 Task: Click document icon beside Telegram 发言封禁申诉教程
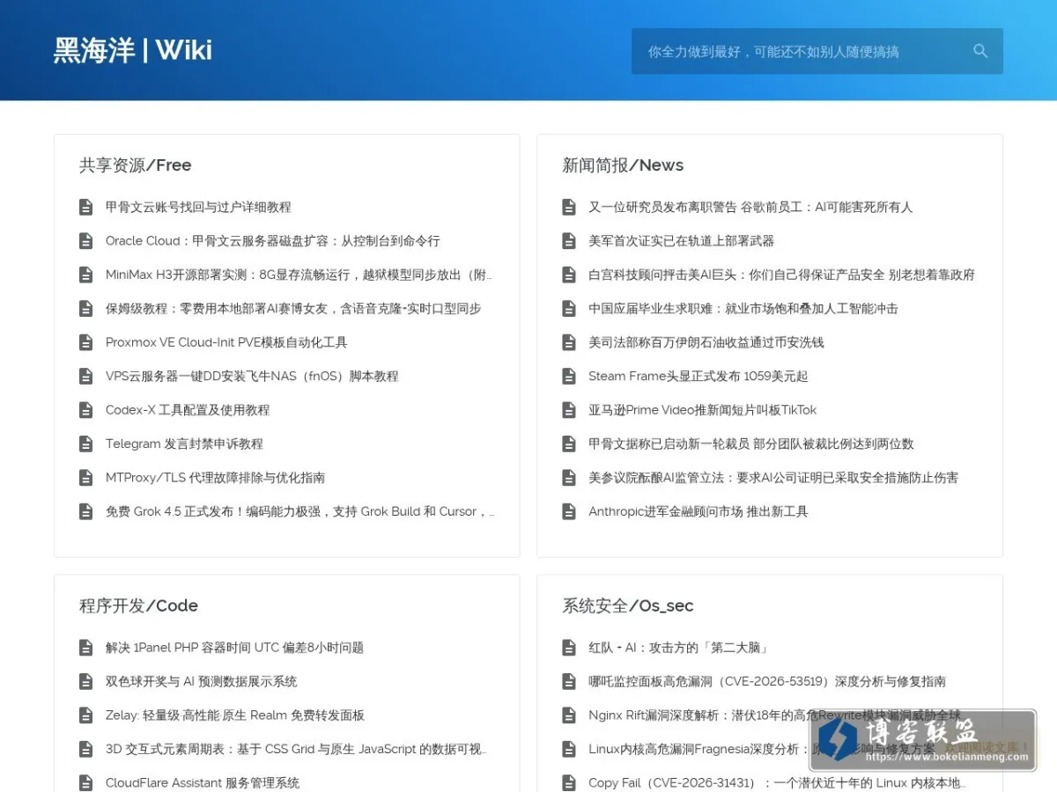point(86,444)
